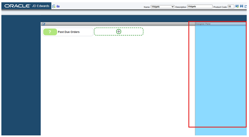Click the Designer Pane header text
The image size is (249, 137).
coord(203,24)
